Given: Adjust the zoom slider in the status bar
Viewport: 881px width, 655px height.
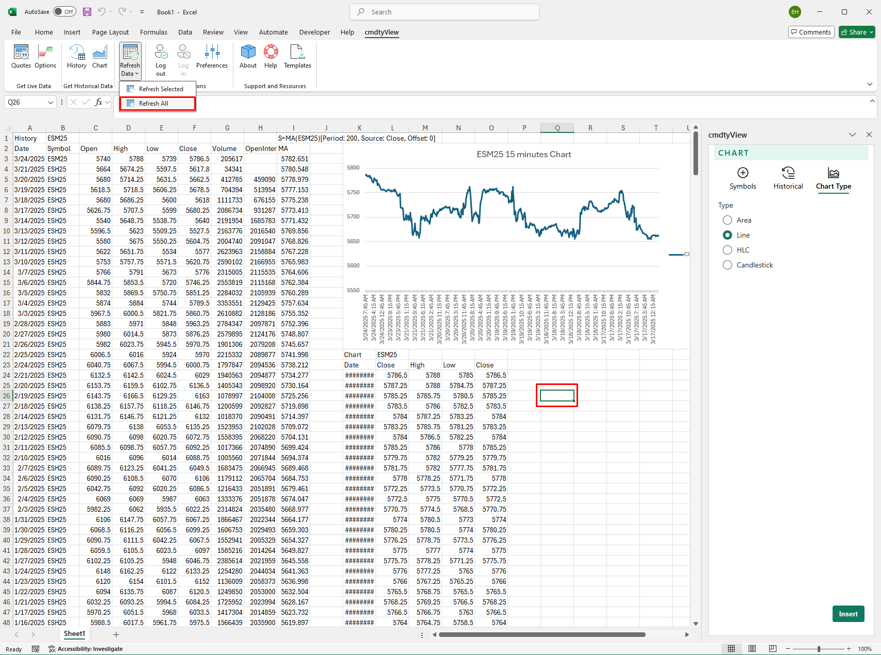Looking at the screenshot, I should (818, 649).
